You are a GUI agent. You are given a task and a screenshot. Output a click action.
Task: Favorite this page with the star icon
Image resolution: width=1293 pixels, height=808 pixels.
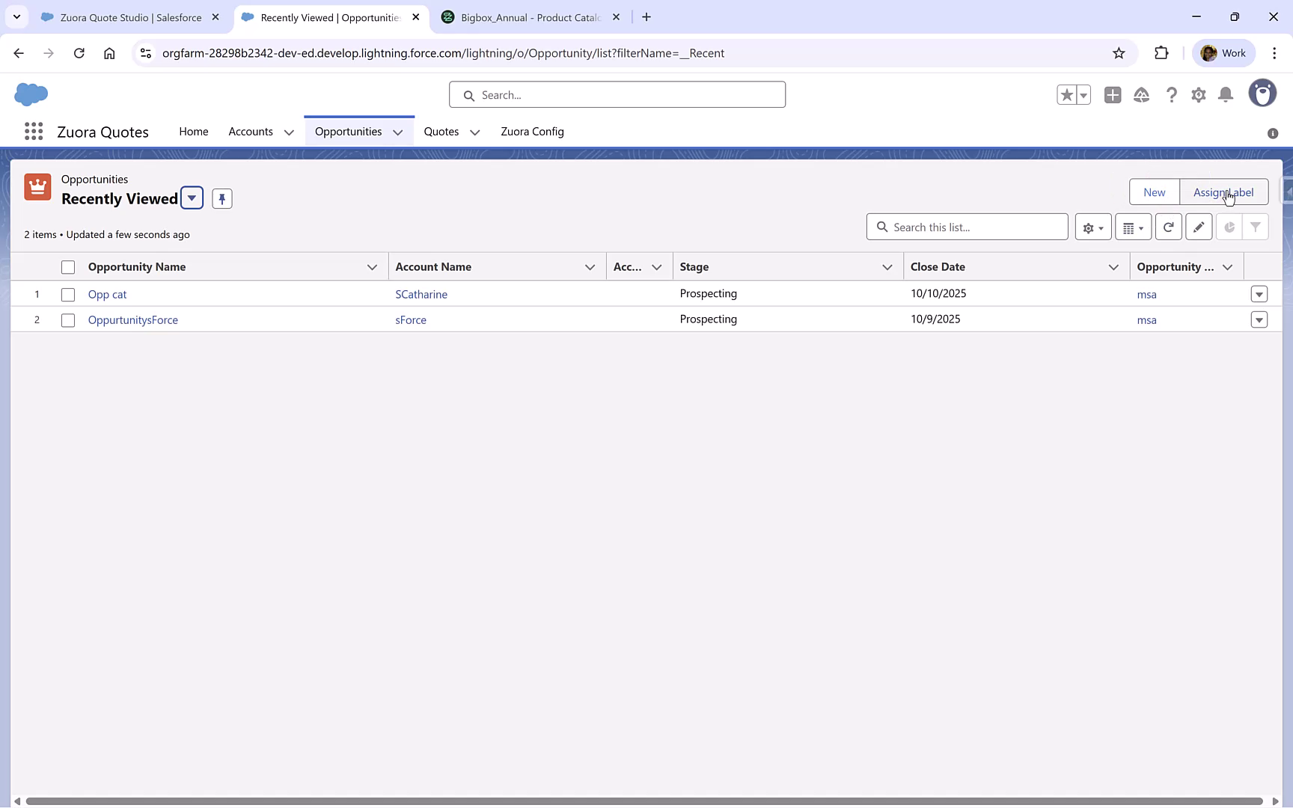(1066, 95)
